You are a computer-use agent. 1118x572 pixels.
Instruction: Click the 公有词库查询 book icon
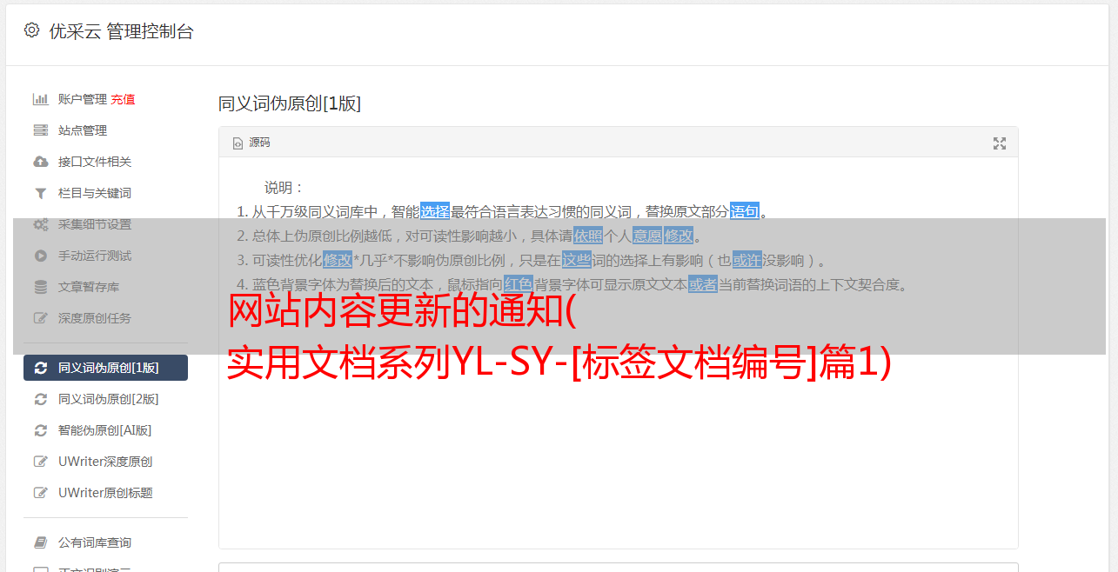[40, 542]
